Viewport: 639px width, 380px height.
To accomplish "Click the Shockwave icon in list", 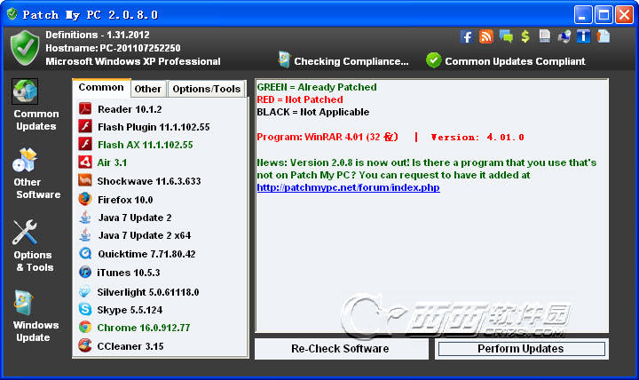I will tap(85, 180).
